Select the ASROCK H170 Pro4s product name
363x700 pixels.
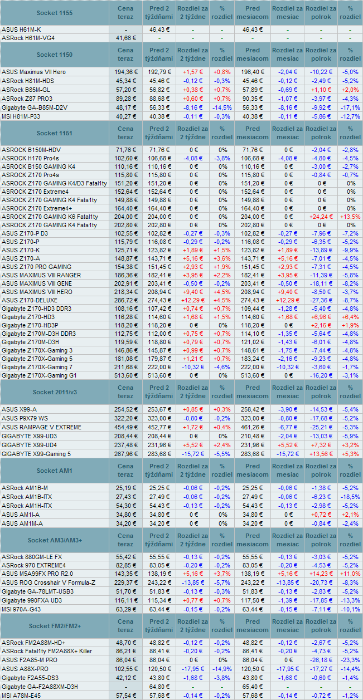31,158
